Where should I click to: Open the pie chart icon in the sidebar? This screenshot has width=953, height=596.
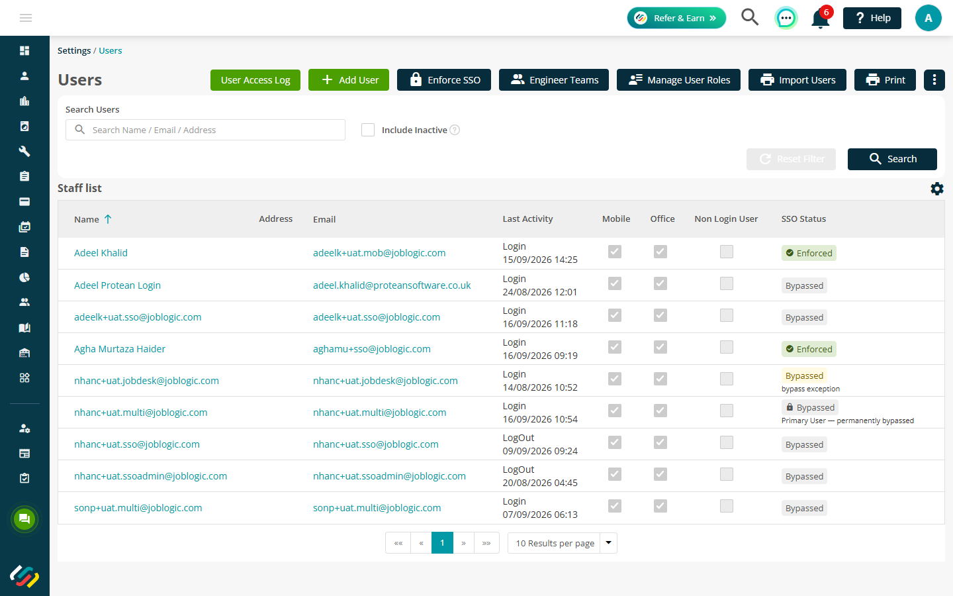(x=24, y=277)
